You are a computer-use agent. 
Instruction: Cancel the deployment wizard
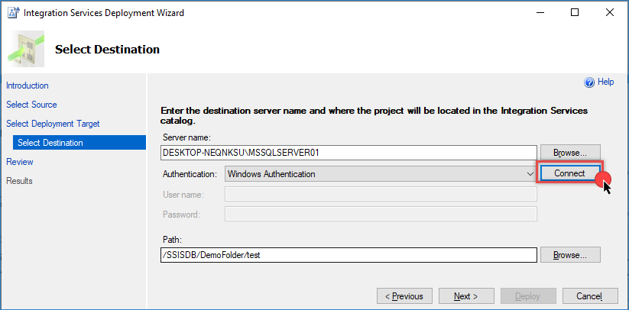click(x=589, y=296)
